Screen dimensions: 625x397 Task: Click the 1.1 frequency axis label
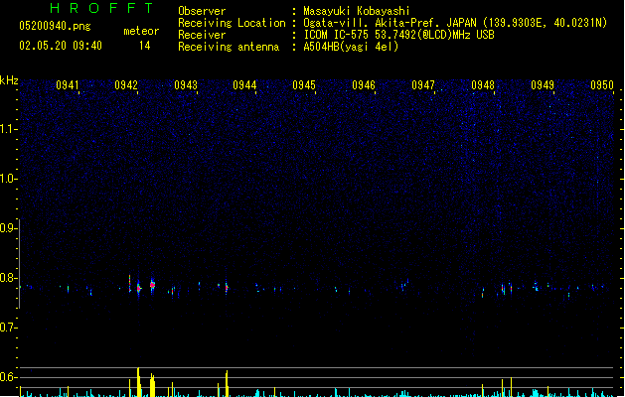click(8, 129)
